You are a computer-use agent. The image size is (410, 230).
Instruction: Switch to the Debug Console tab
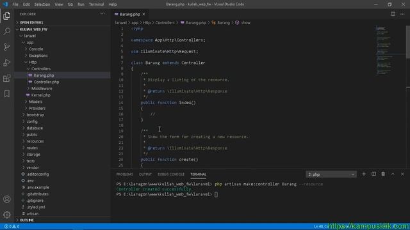[x=171, y=174]
